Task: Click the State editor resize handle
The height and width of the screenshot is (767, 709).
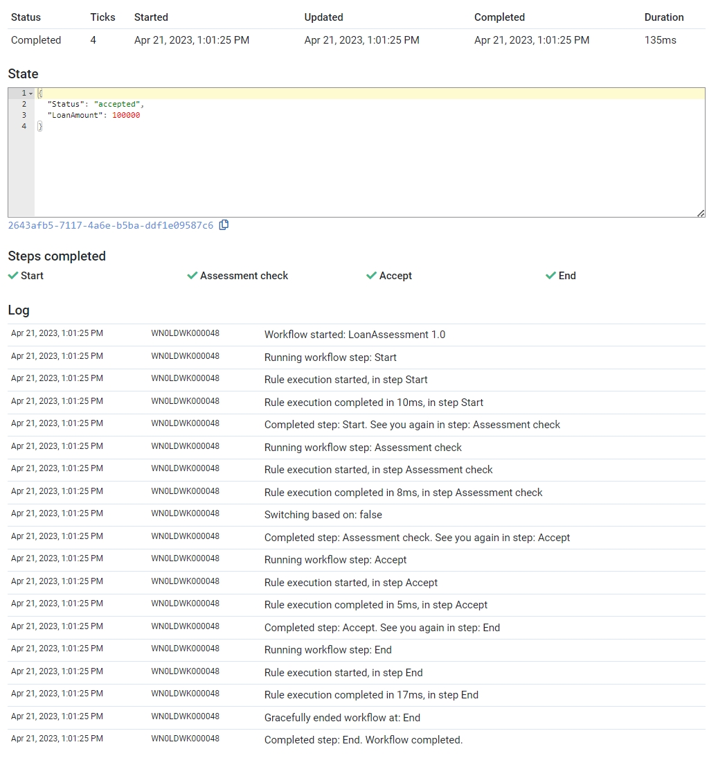Action: (x=701, y=213)
